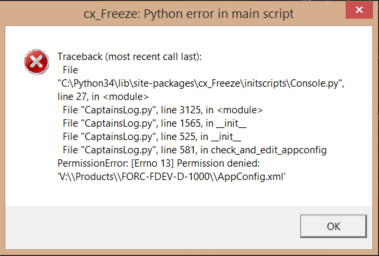Click the CaptainsLog.py line 525 entry
The height and width of the screenshot is (256, 379).
click(151, 137)
